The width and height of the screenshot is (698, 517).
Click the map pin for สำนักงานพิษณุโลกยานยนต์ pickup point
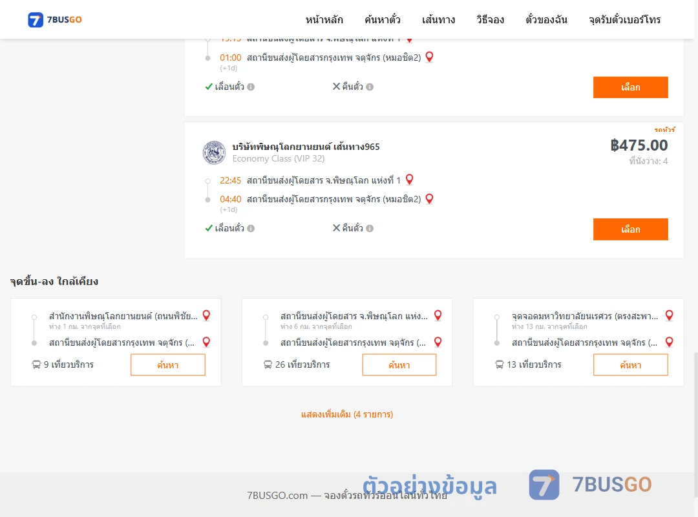coord(206,316)
